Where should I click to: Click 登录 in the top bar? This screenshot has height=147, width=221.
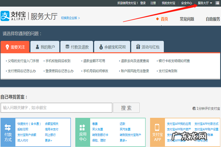pyautogui.click(x=143, y=3)
